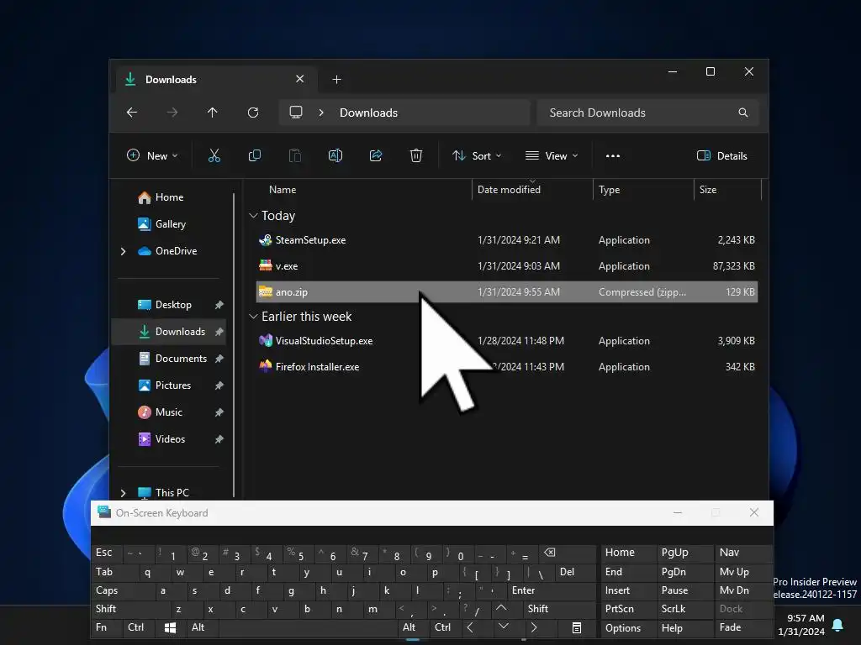
Task: Open notification bell in system tray
Action: pyautogui.click(x=838, y=625)
